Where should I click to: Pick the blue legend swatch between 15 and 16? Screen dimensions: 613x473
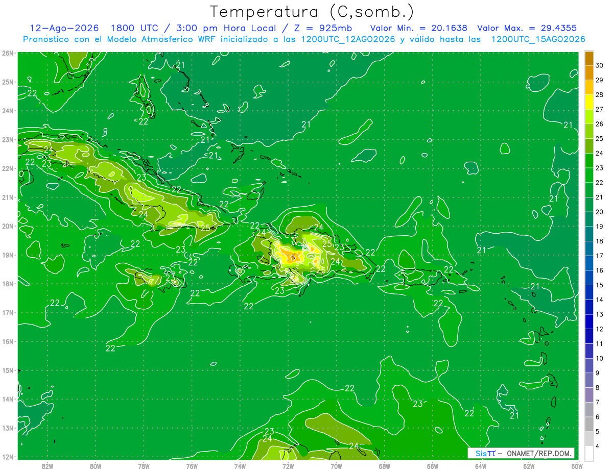tap(589, 278)
